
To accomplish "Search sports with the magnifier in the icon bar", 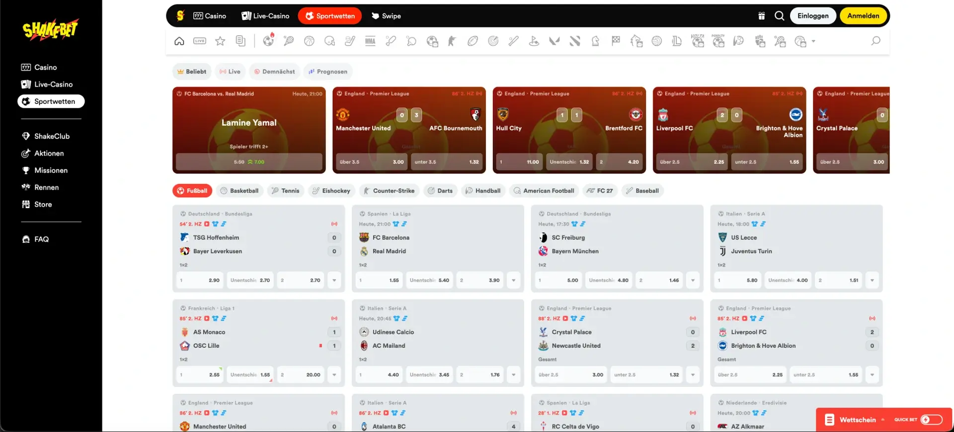I will 875,41.
